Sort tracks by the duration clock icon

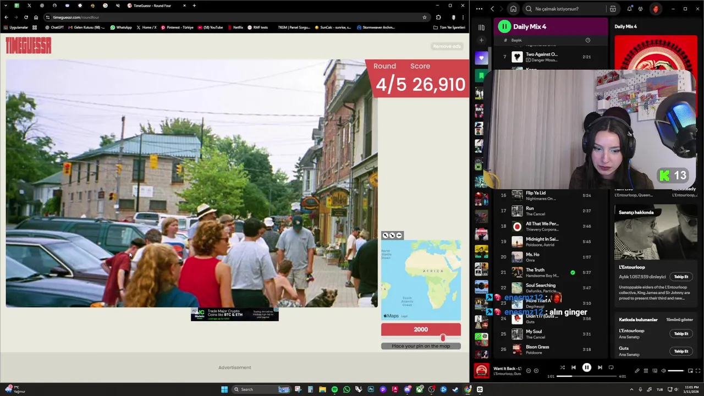[x=587, y=40]
